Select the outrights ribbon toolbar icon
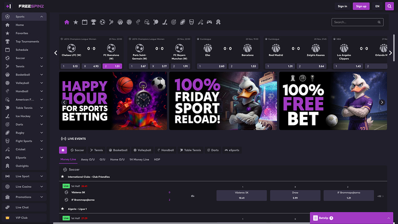 click(218, 22)
